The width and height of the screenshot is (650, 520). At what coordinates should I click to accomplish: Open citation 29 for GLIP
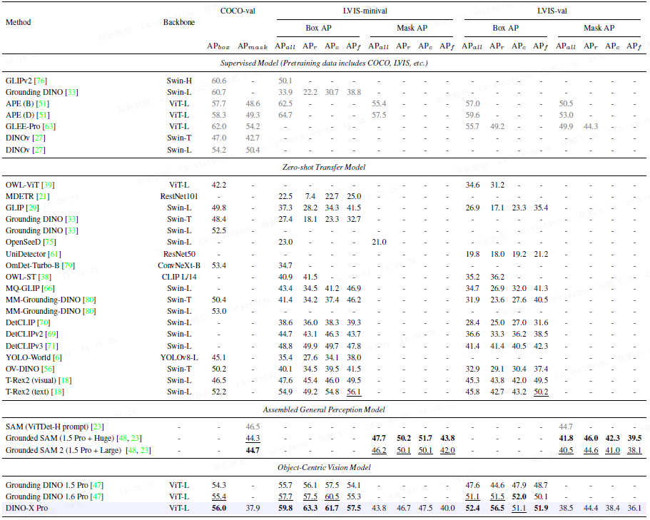point(32,208)
